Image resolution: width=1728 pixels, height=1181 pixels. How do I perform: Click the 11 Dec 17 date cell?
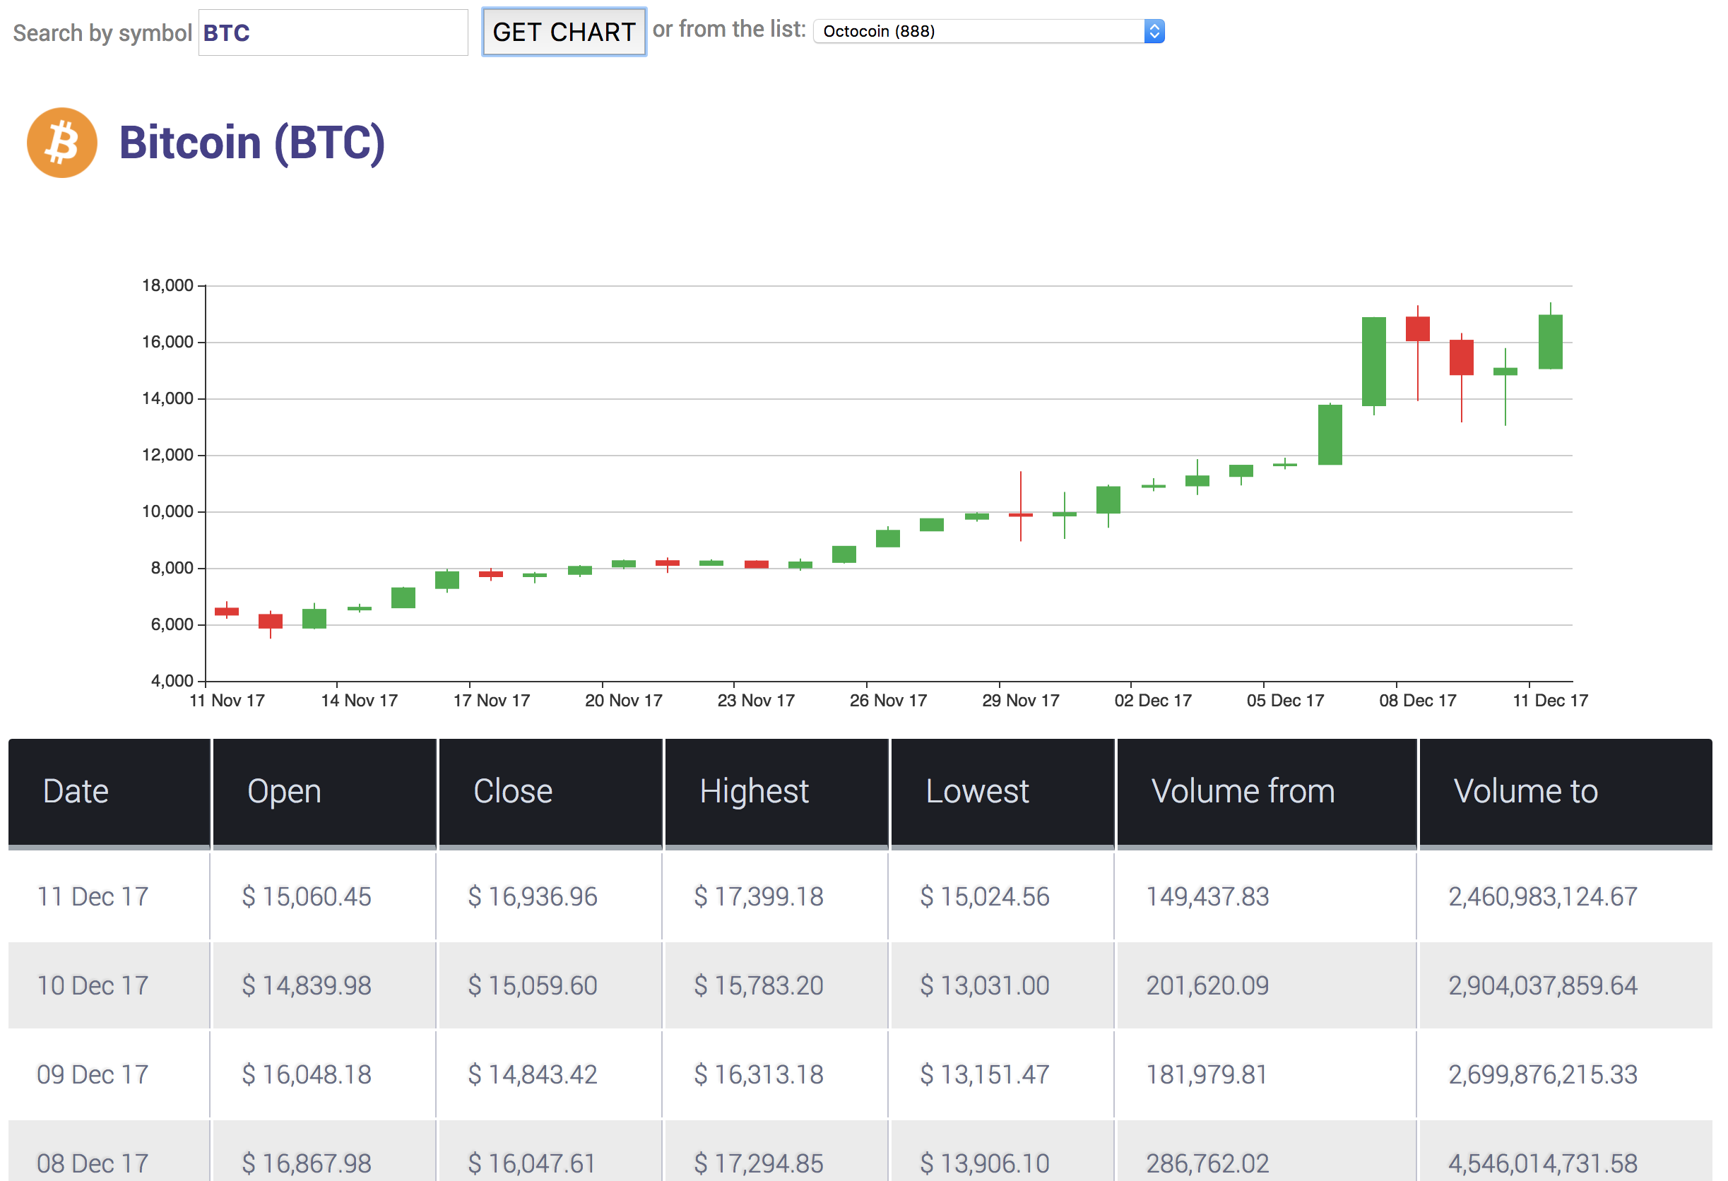pos(93,896)
